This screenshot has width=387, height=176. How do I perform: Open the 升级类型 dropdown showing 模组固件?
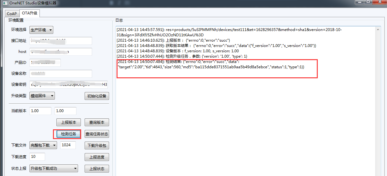click(x=42, y=96)
